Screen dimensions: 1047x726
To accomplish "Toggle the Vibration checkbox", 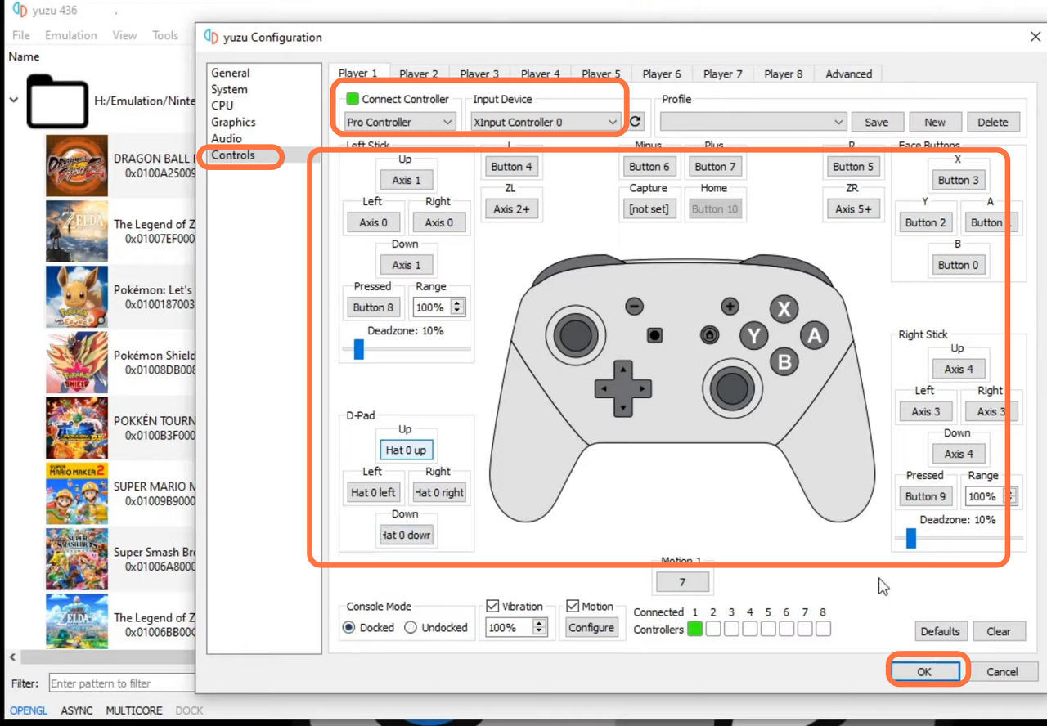I will click(x=492, y=606).
